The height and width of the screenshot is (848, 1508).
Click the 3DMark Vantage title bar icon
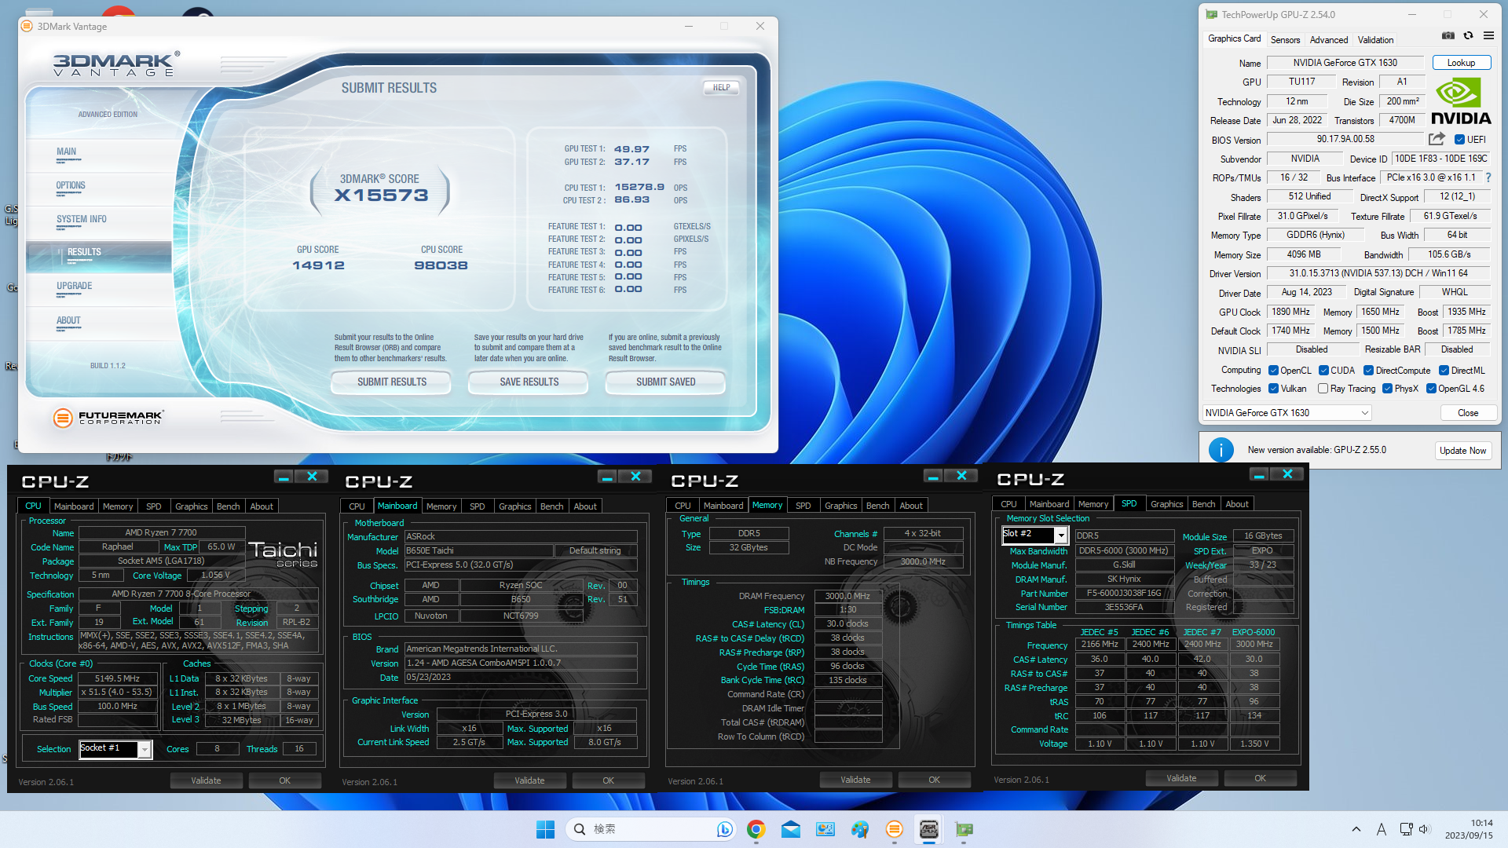[27, 26]
